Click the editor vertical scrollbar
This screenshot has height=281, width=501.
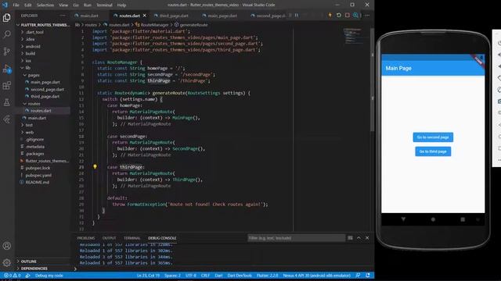pyautogui.click(x=373, y=80)
